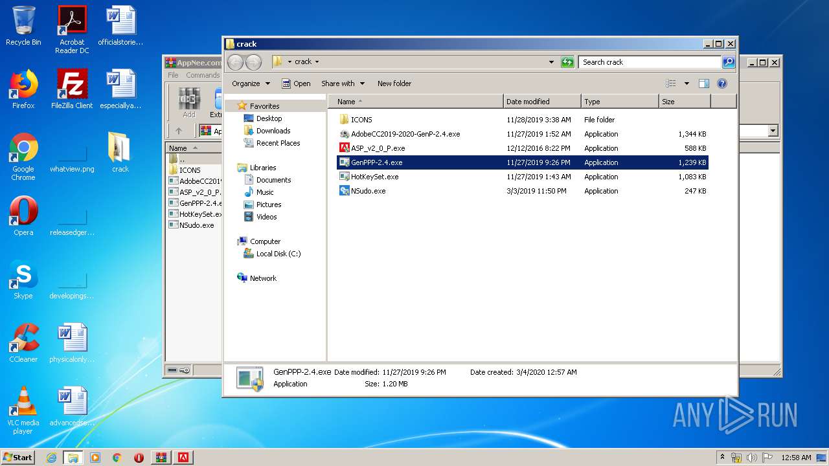Open File menu in AppNee archive window
The width and height of the screenshot is (829, 466).
click(174, 75)
